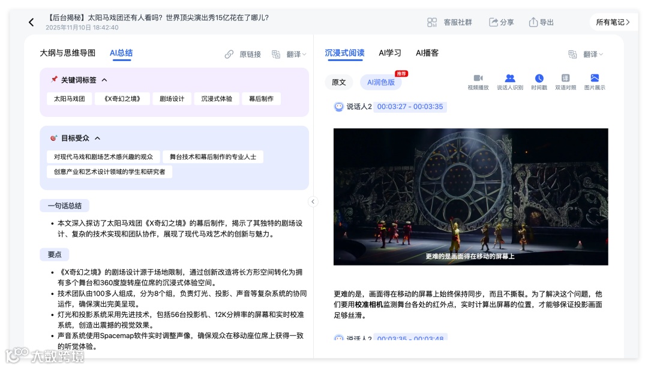Click the 太阳马戏团 keyword tag
The height and width of the screenshot is (368, 648).
coord(69,99)
